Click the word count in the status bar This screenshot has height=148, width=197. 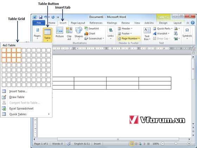(57, 144)
